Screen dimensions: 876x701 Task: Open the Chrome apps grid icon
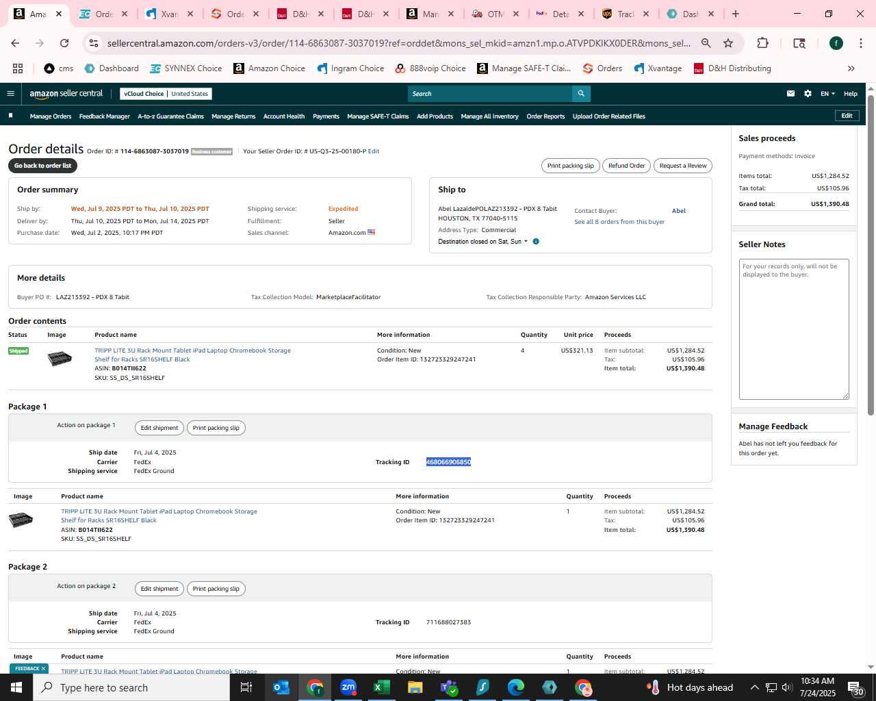tap(18, 68)
